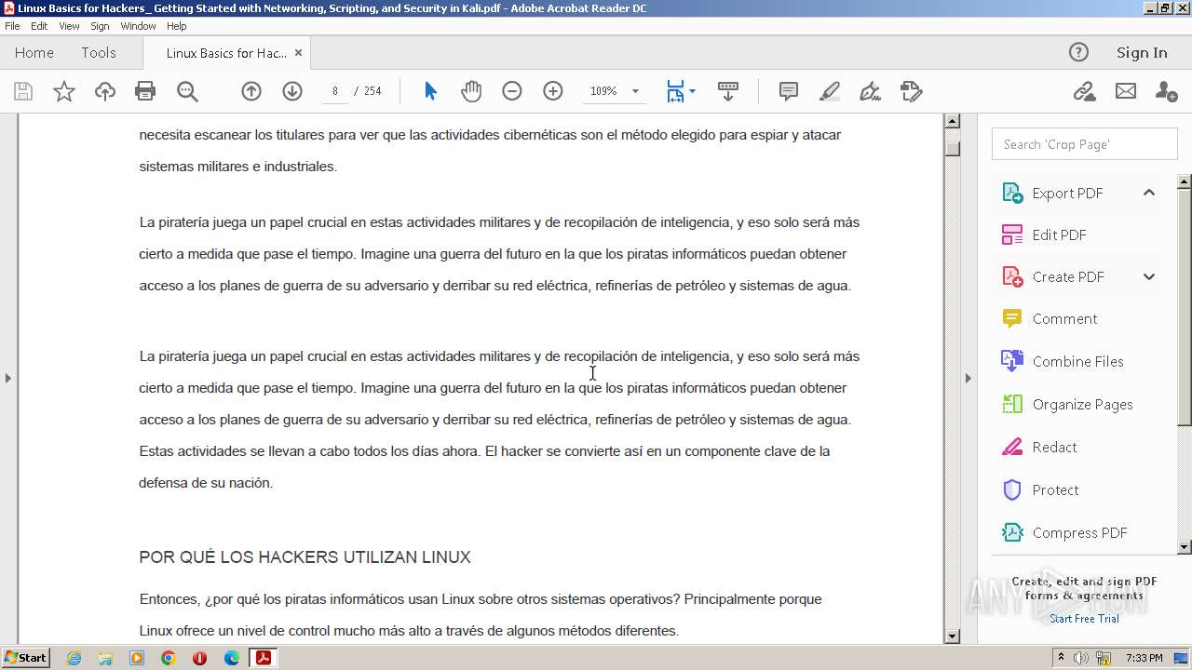
Task: Go to previous page arrow
Action: pos(251,91)
